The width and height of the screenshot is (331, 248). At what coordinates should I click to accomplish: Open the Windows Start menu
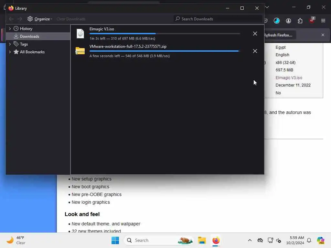coord(115,240)
